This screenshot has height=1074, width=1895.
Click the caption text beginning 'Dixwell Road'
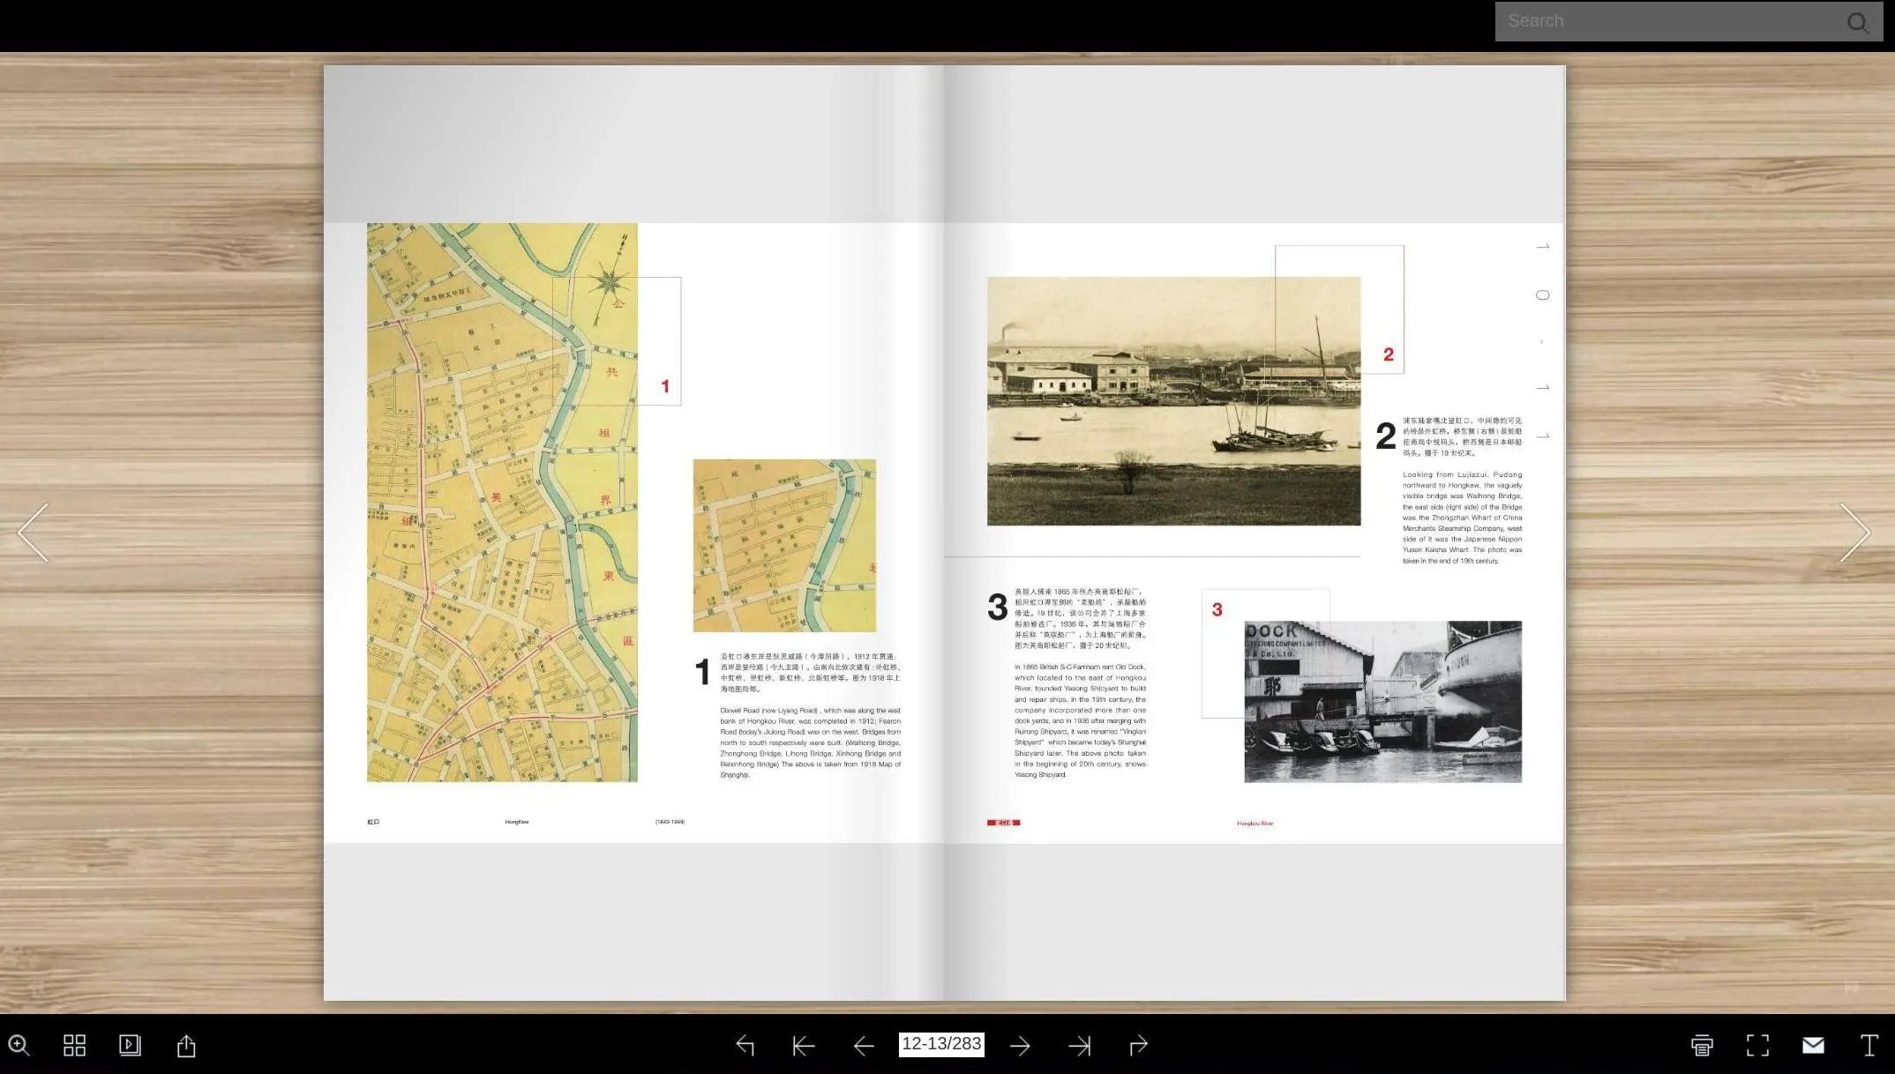click(810, 742)
